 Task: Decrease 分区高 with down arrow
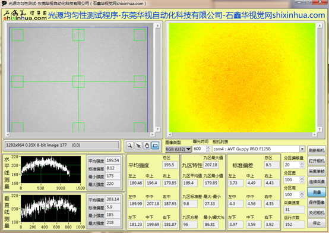click(302, 196)
